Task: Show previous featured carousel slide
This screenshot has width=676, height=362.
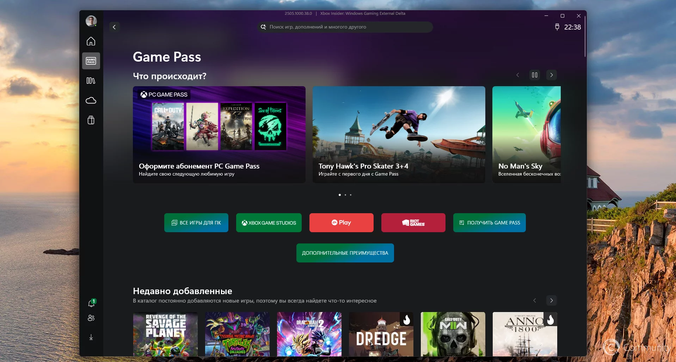Action: pos(518,75)
